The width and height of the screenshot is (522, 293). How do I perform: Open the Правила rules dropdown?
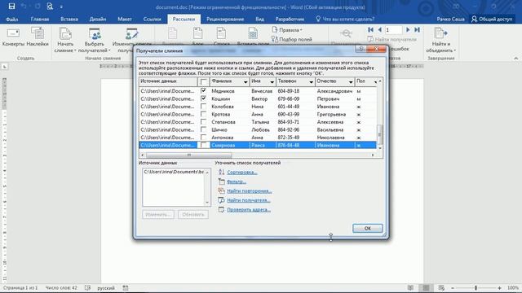point(287,30)
